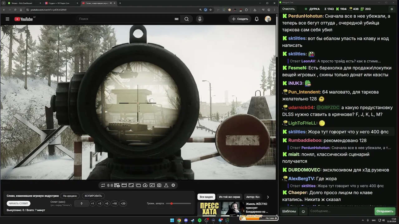Click Очистить to clear the chat
Screen dimensions: 399x224
click(288, 9)
